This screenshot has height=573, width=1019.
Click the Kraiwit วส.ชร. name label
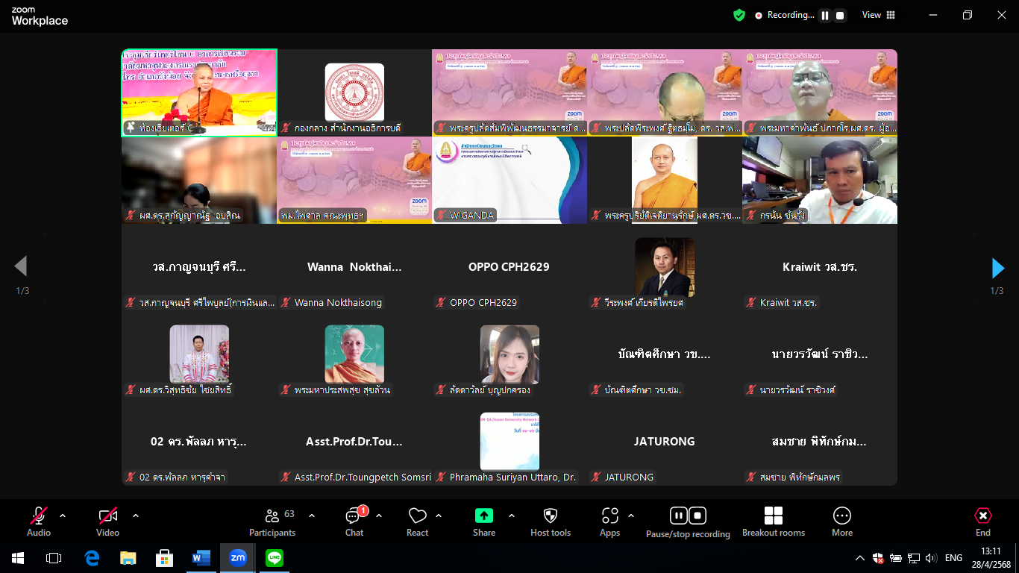pos(788,302)
